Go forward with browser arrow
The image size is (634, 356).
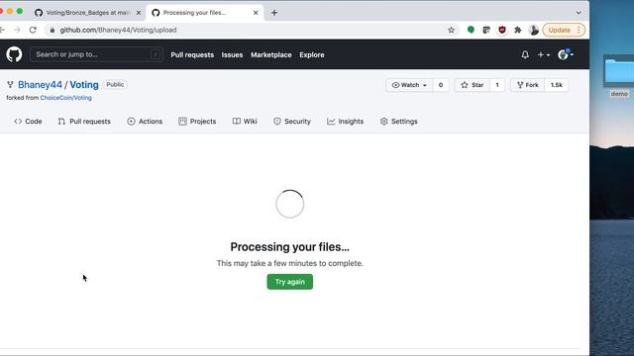(17, 30)
